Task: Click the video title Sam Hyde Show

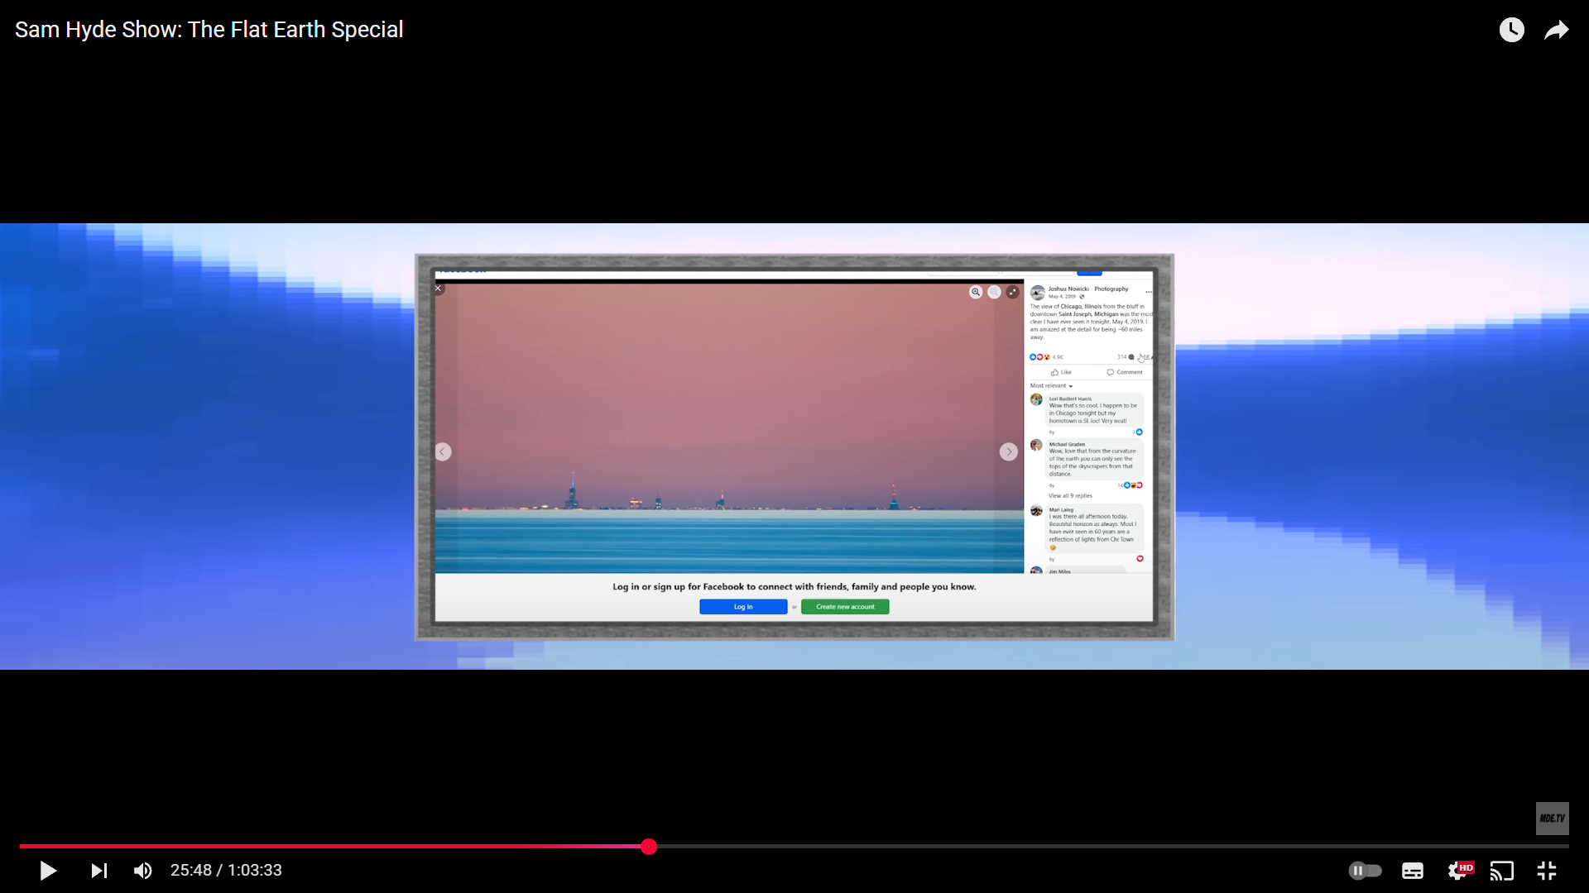Action: pyautogui.click(x=209, y=30)
